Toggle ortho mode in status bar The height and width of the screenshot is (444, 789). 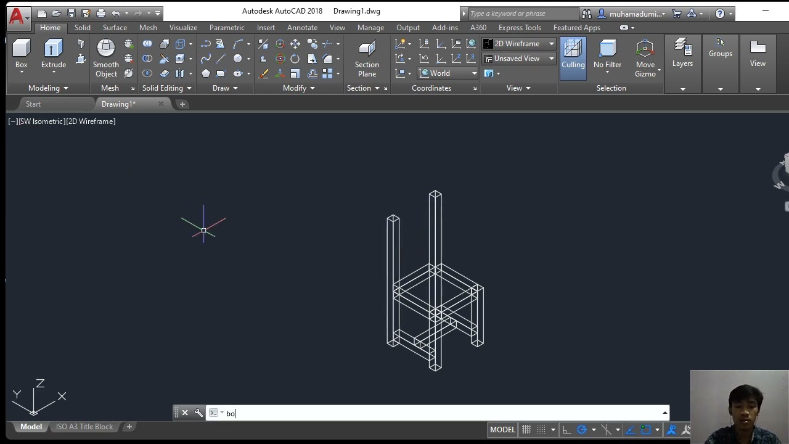pos(566,430)
